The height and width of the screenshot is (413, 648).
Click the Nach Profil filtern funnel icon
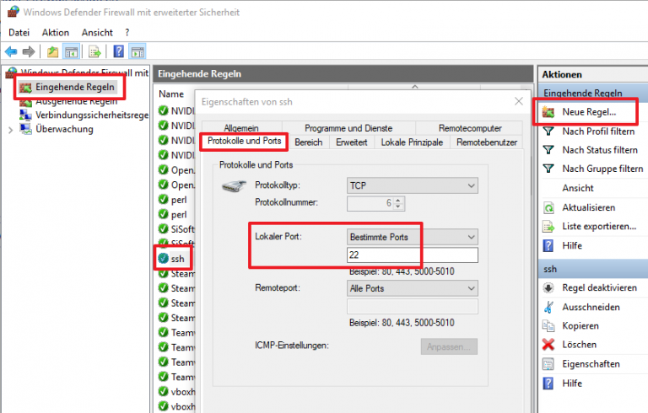[x=548, y=131]
